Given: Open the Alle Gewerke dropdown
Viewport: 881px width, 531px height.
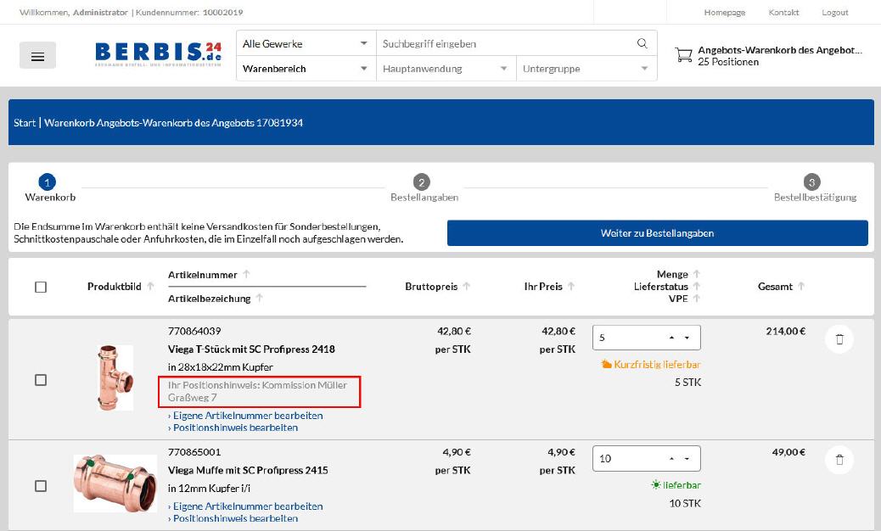Looking at the screenshot, I should coord(306,43).
